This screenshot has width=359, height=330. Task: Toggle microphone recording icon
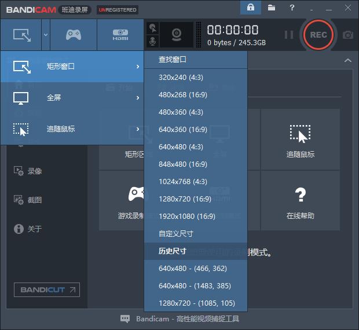(153, 41)
